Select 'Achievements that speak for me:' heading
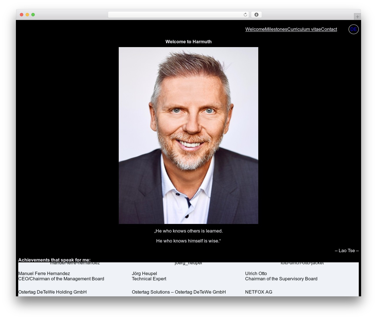The image size is (377, 319). [54, 260]
